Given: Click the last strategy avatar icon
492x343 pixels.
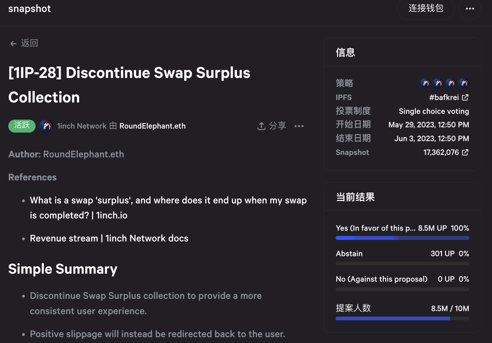Looking at the screenshot, I should coord(464,83).
